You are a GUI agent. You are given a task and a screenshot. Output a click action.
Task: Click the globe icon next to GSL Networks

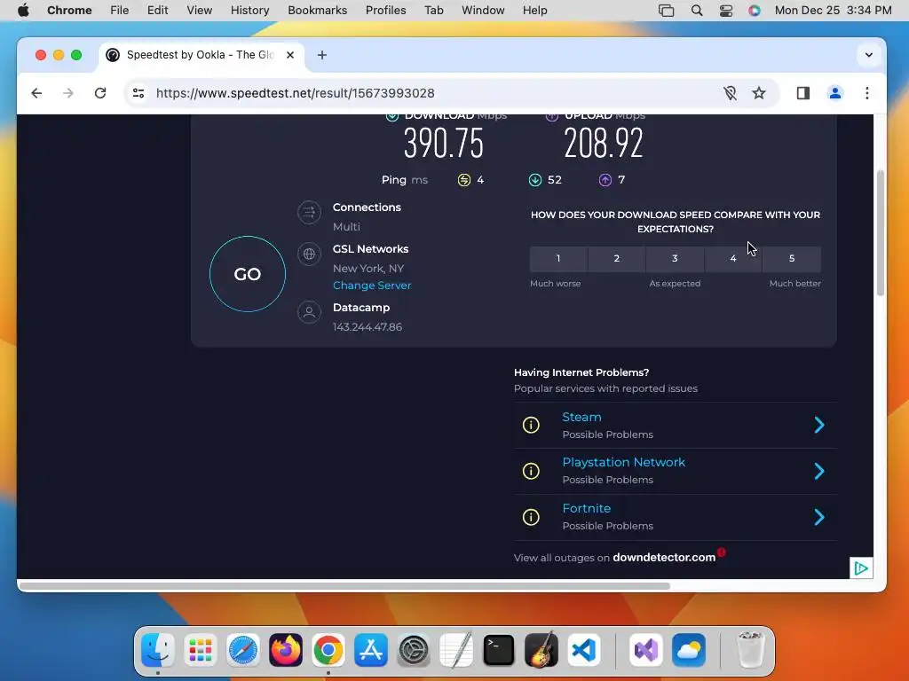[309, 254]
